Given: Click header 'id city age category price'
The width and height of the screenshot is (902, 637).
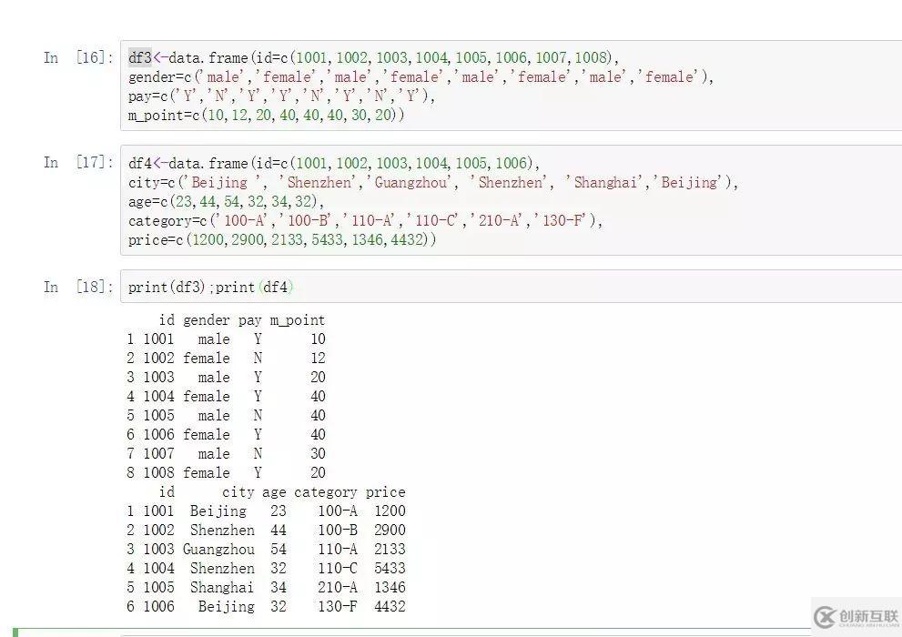Looking at the screenshot, I should pyautogui.click(x=282, y=492).
